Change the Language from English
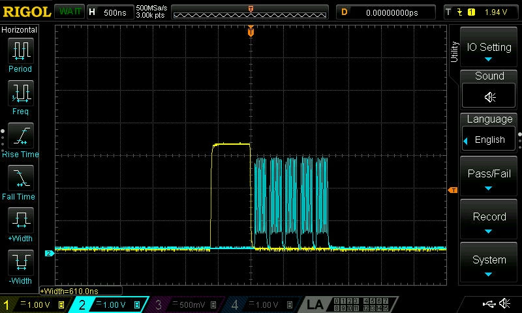This screenshot has width=522, height=313. click(x=489, y=140)
